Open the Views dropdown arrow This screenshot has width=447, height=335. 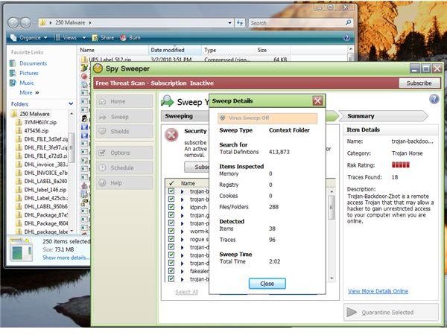tap(84, 38)
